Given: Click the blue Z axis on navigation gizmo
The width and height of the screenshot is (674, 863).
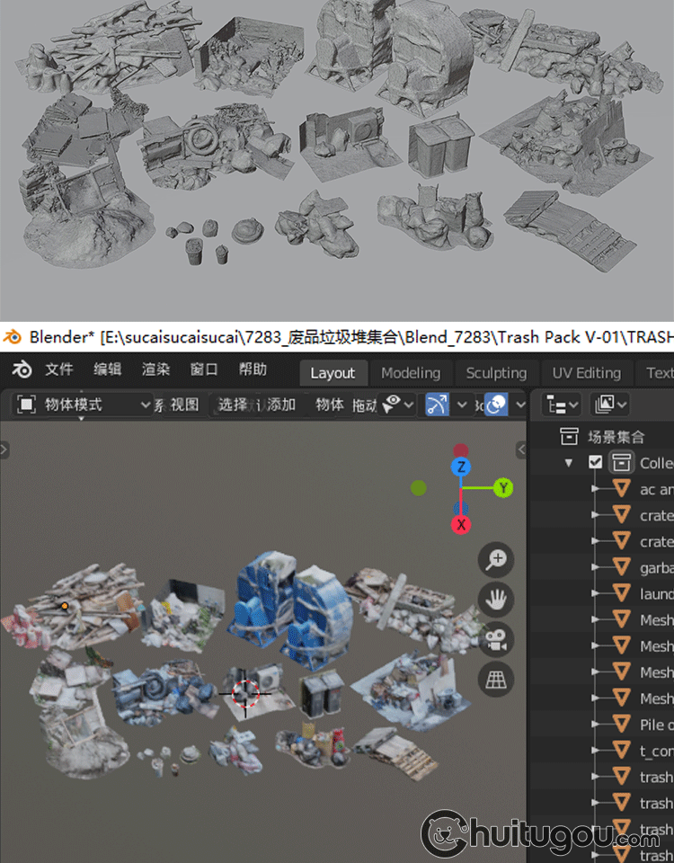Looking at the screenshot, I should coord(461,467).
